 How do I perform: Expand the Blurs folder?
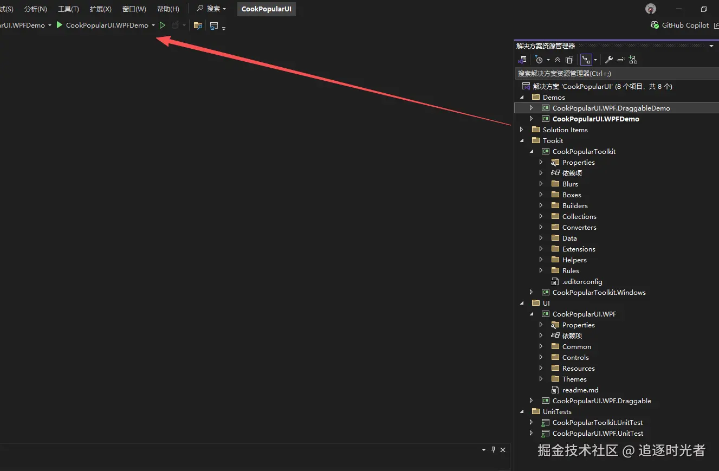(x=541, y=184)
